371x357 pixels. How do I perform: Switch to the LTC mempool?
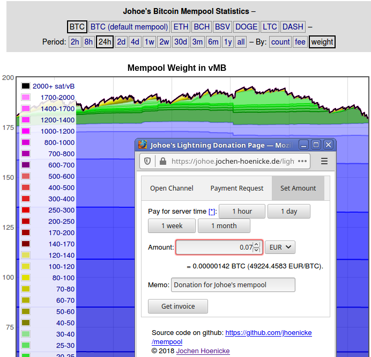(x=270, y=27)
